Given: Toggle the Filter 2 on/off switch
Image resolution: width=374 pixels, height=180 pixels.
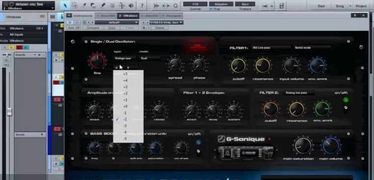Looking at the screenshot, I should pos(345,108).
